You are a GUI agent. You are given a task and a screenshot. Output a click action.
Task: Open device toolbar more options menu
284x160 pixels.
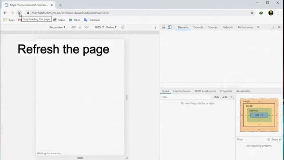click(155, 27)
